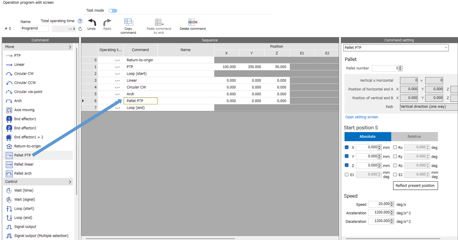Image resolution: width=458 pixels, height=240 pixels.
Task: Open the pallet setting screen link
Action: pyautogui.click(x=362, y=117)
